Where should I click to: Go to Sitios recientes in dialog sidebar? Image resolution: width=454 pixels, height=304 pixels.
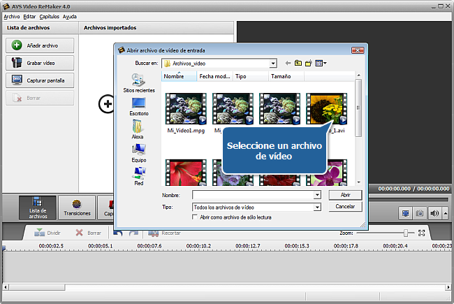[x=138, y=83]
